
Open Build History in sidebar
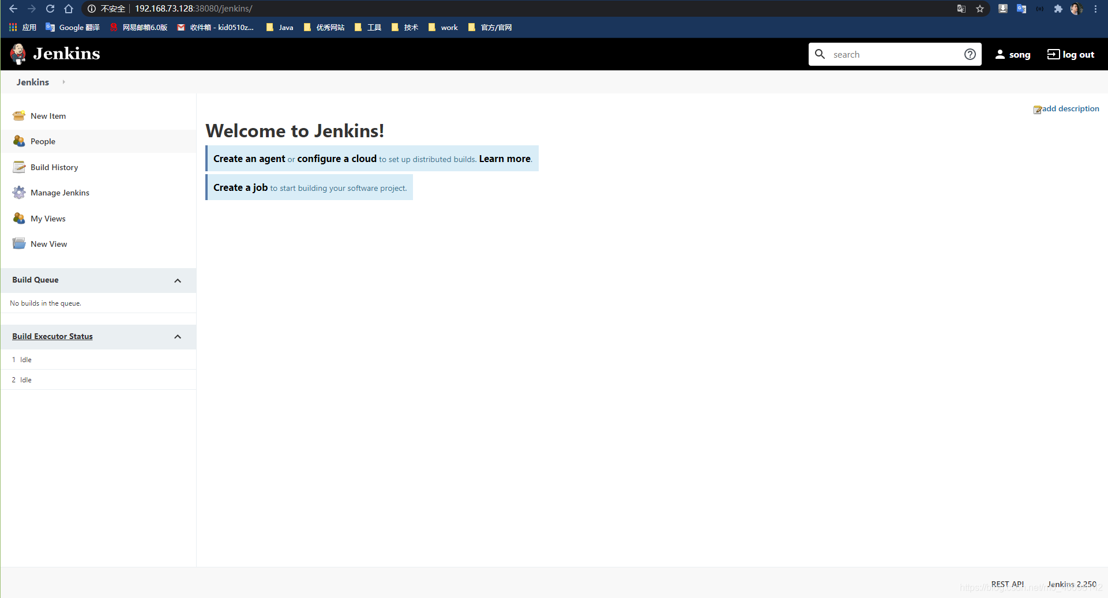point(54,167)
